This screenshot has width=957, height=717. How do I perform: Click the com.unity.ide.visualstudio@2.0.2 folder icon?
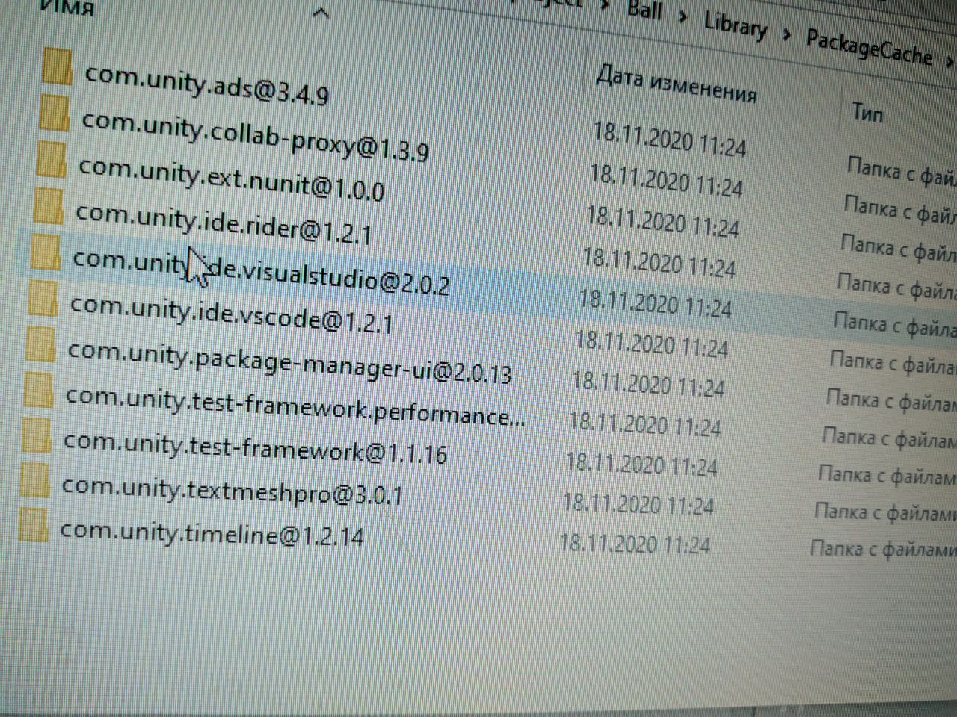(x=45, y=252)
